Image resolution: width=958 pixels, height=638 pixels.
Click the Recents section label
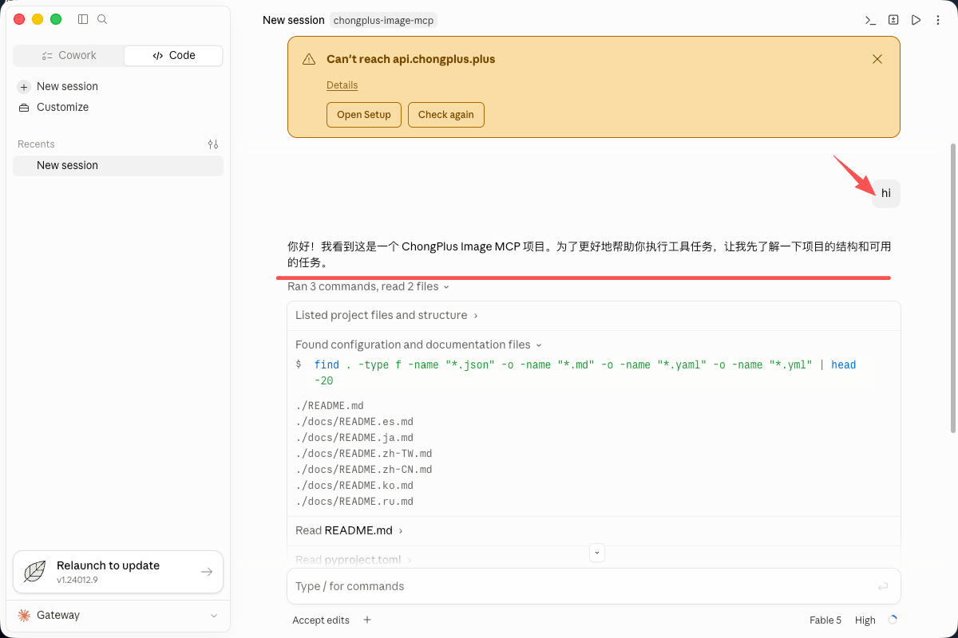tap(36, 144)
